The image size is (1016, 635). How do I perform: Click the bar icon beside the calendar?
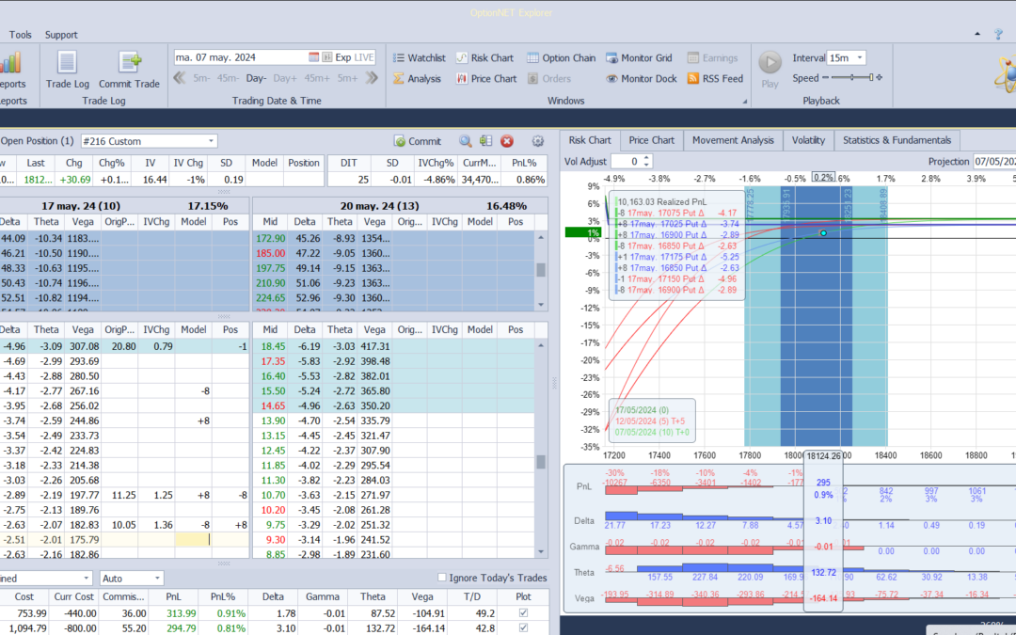327,57
